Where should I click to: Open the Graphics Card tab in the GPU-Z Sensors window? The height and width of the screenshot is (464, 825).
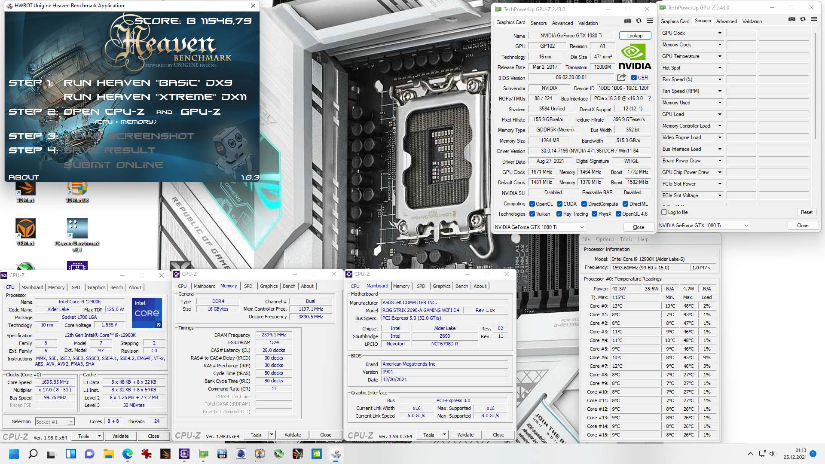click(x=675, y=21)
